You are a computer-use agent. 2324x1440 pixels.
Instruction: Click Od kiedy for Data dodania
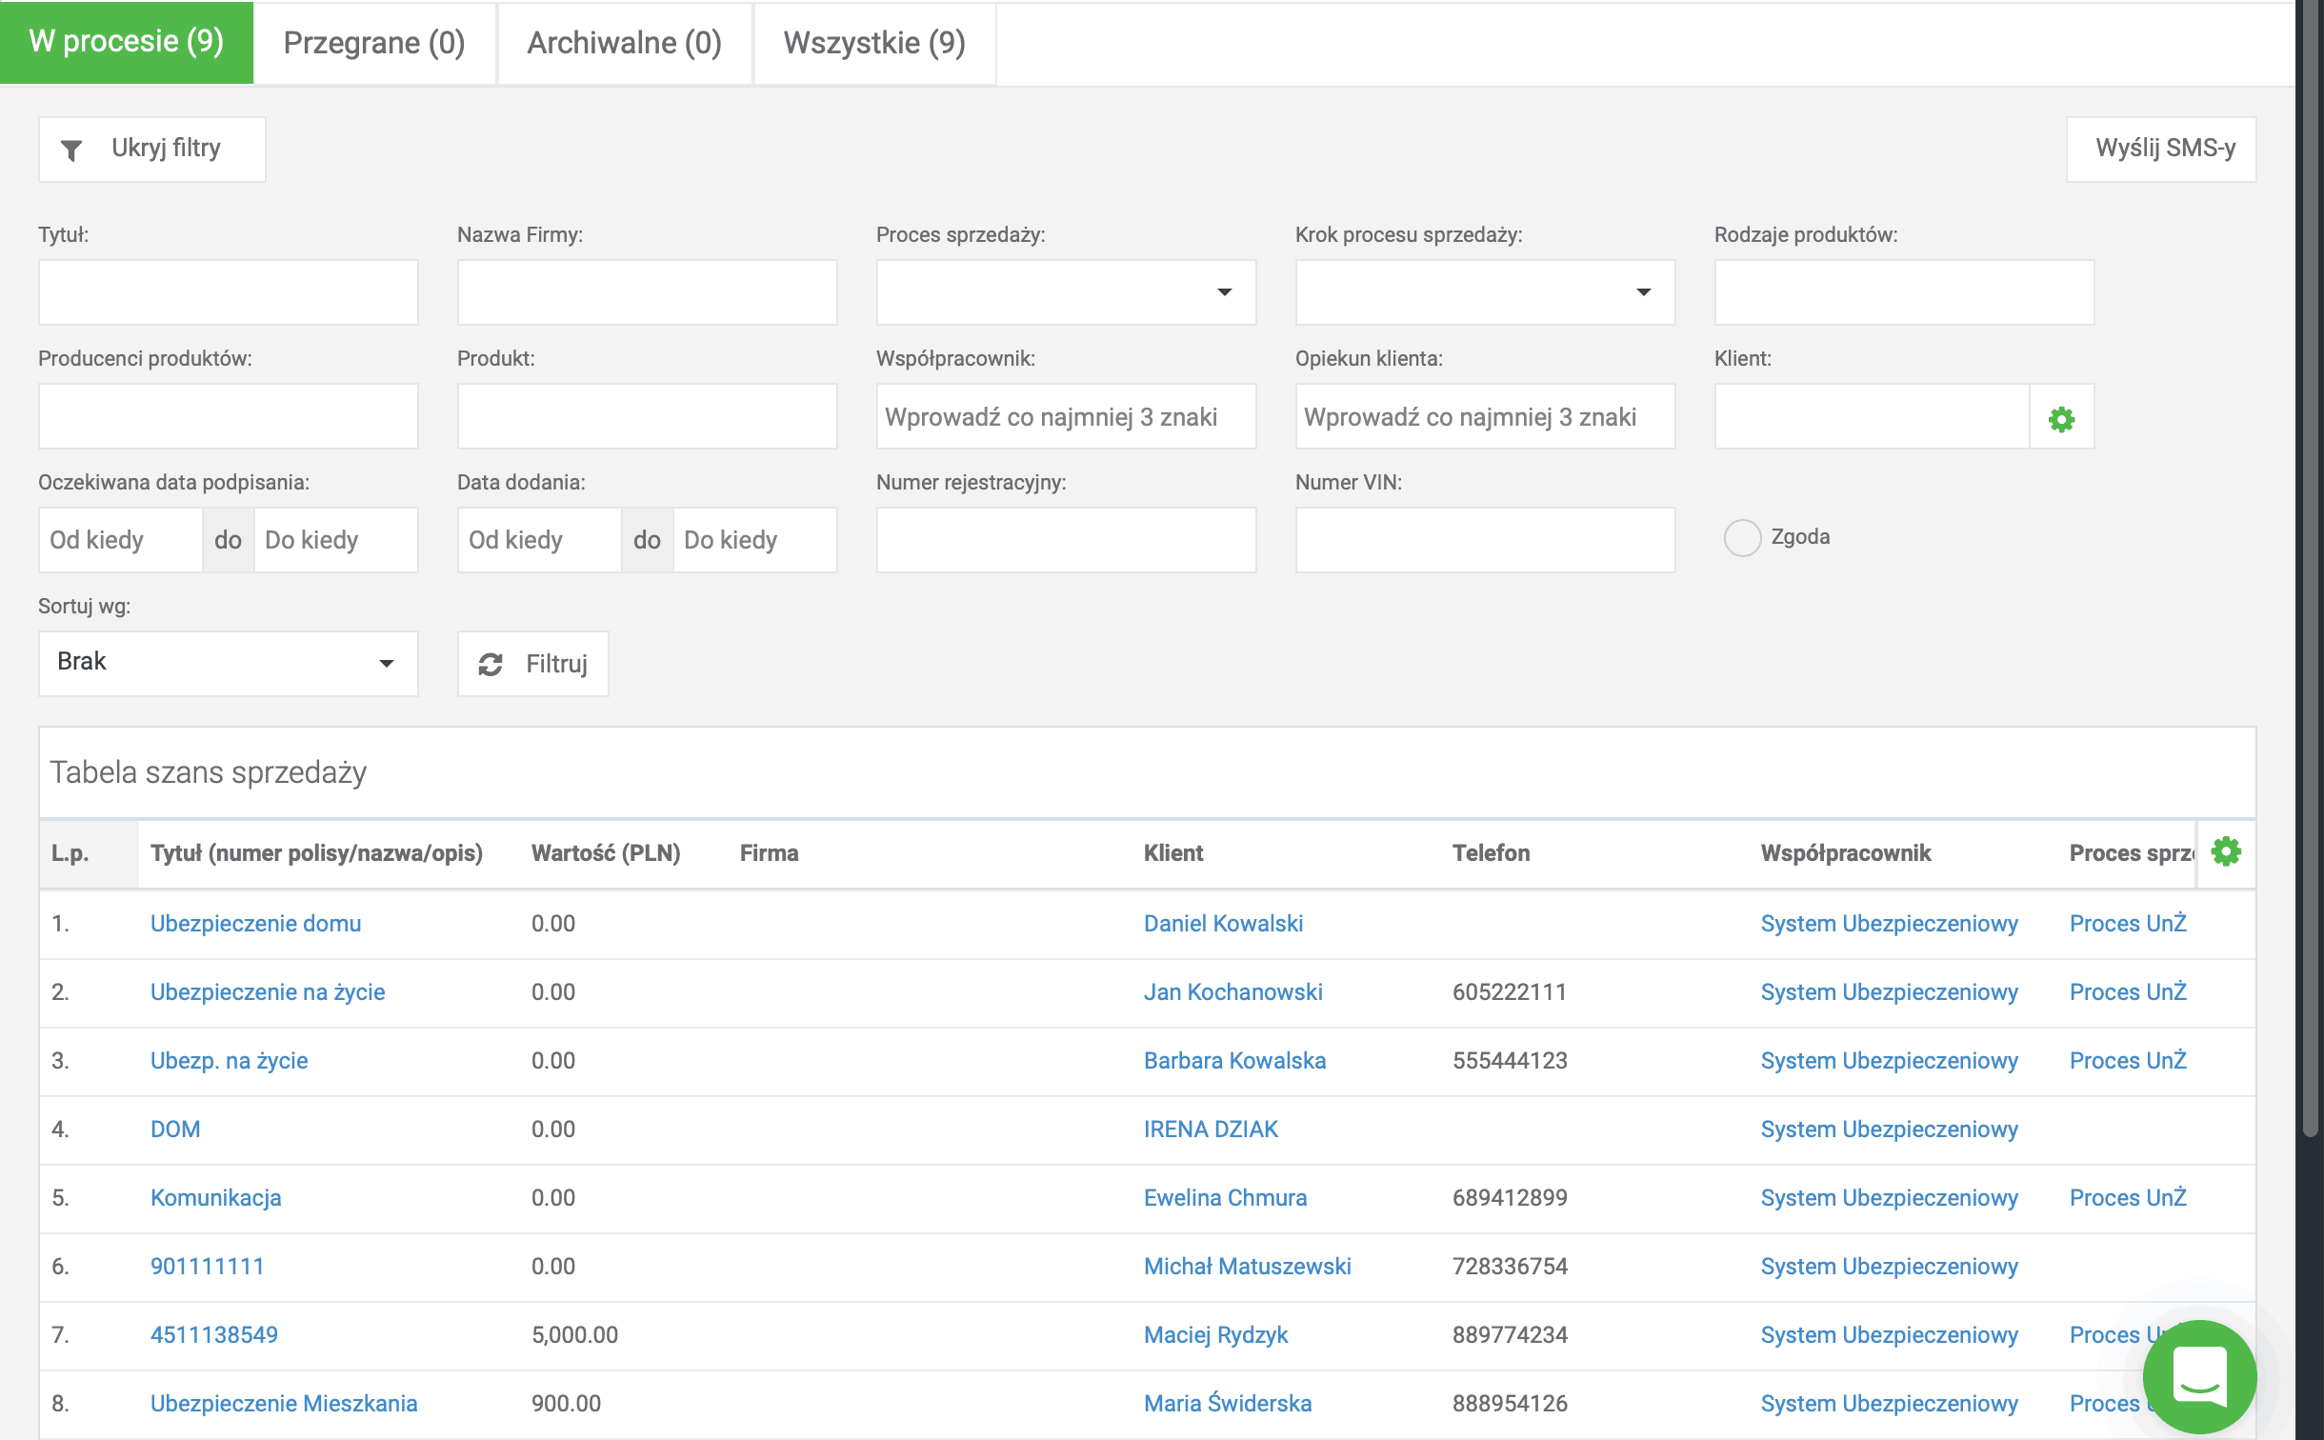point(539,540)
